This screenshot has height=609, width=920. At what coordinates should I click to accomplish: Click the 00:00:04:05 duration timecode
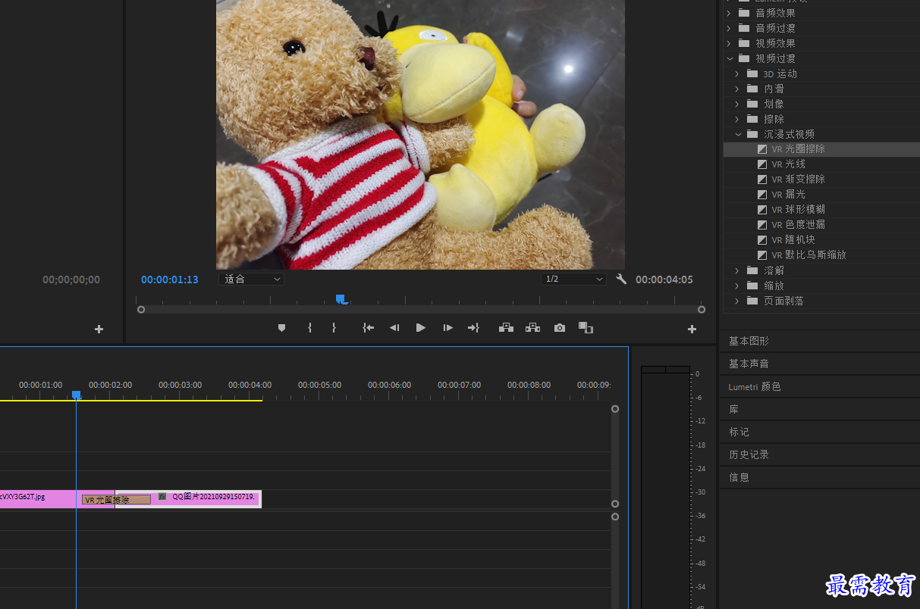tap(664, 280)
